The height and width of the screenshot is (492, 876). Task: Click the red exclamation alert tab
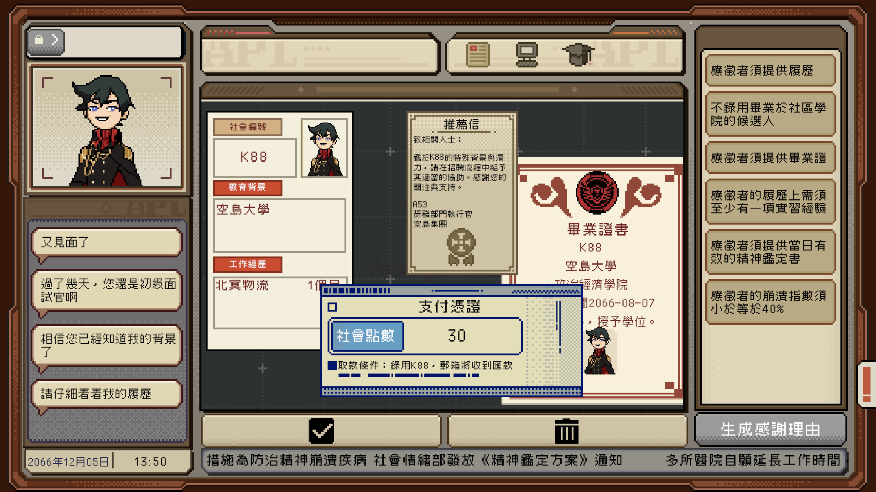(867, 384)
